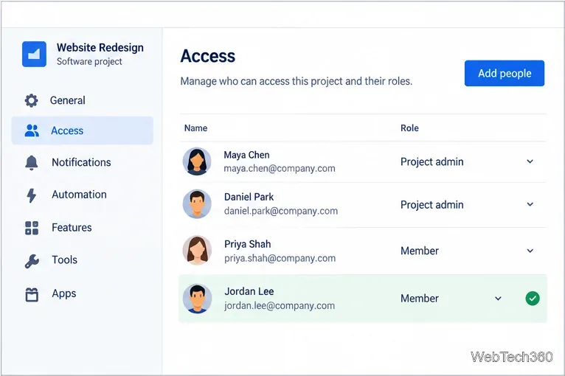The image size is (565, 376).
Task: Click the Name column header
Action: pos(195,128)
